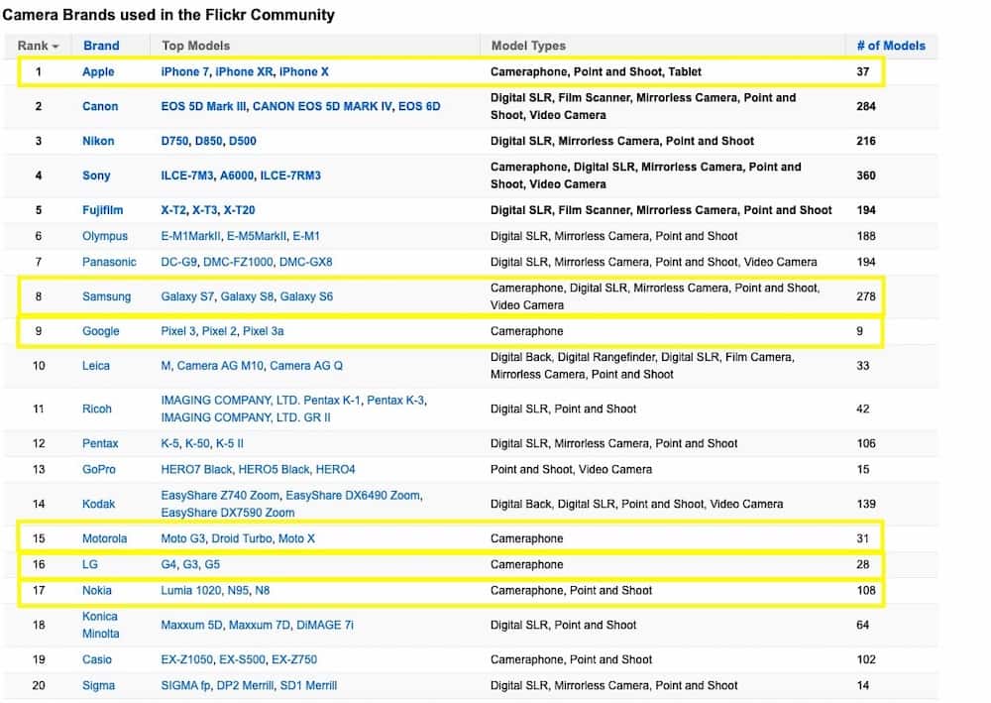Open the Olympus E-M1MarkII link

(x=191, y=236)
